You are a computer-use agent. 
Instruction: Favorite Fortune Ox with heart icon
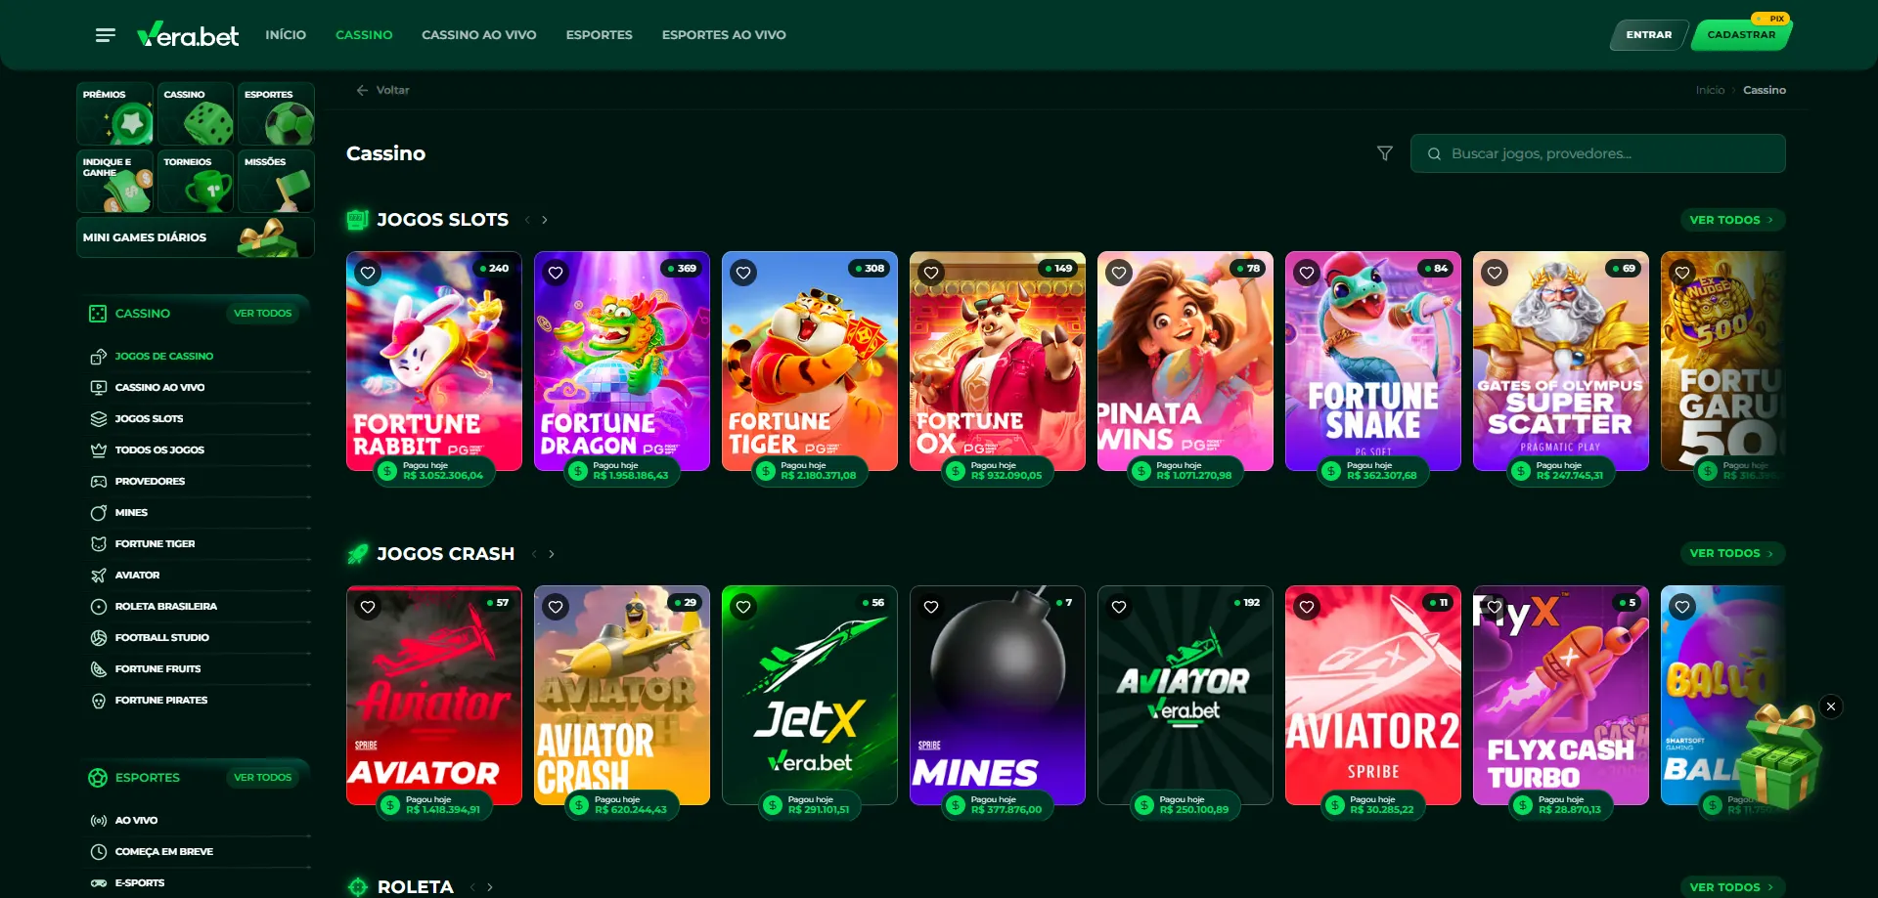coord(931,274)
